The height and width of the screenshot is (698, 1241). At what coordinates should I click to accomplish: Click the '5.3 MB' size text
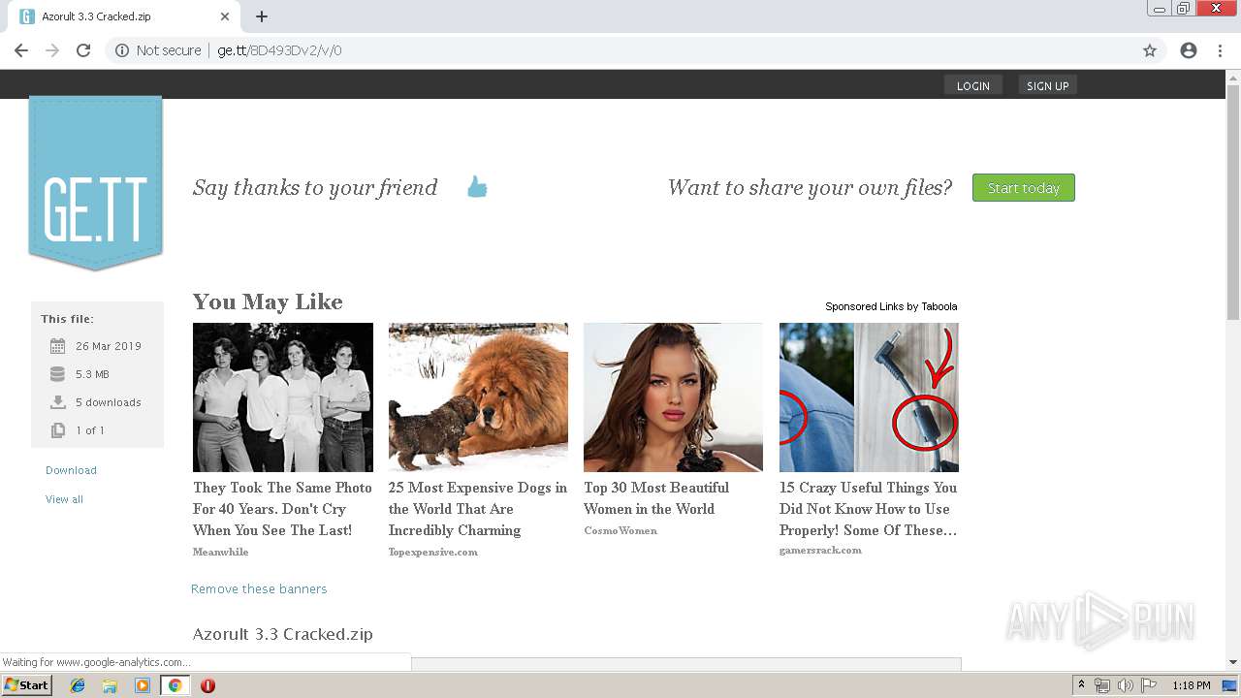[92, 374]
